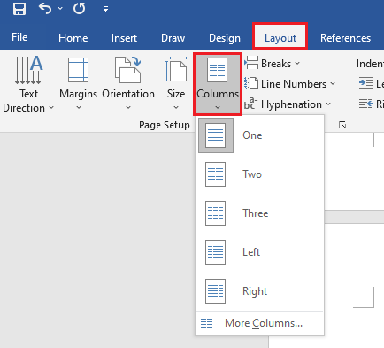Expand the Size dropdown chevron
This screenshot has width=384, height=348.
pyautogui.click(x=176, y=108)
